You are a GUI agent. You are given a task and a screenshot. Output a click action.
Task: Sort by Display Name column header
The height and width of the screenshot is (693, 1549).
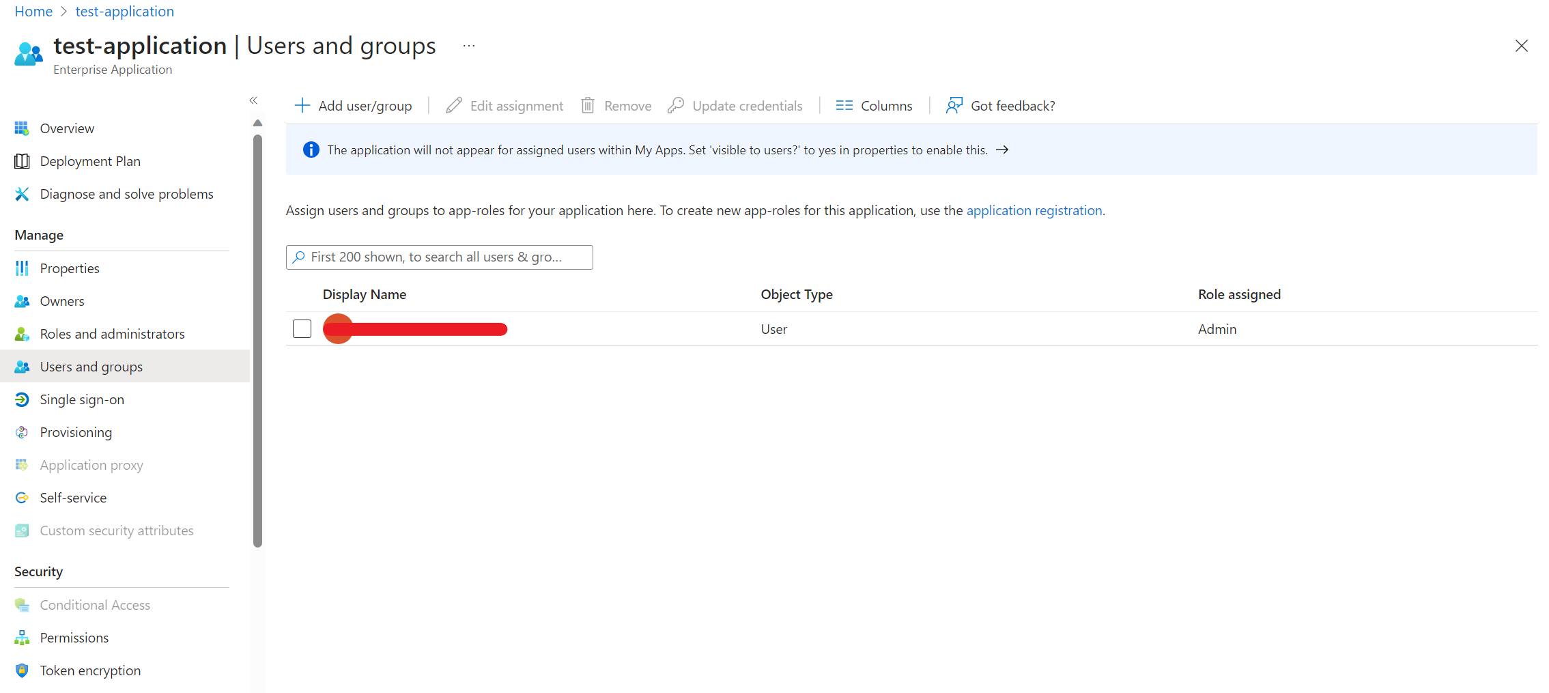tap(365, 294)
